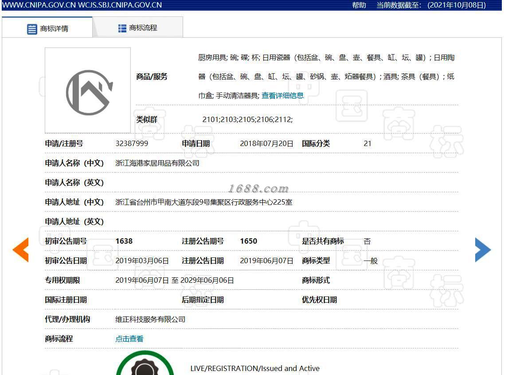Click registration announcement issue number 1650
This screenshot has height=375, width=516.
[248, 241]
